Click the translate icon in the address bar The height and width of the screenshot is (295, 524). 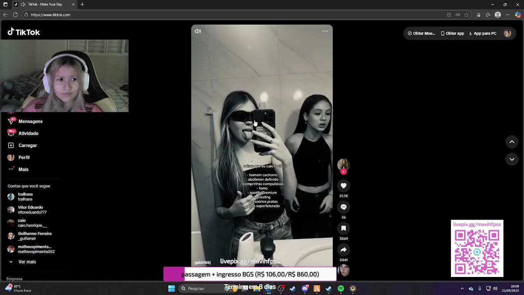tap(458, 15)
